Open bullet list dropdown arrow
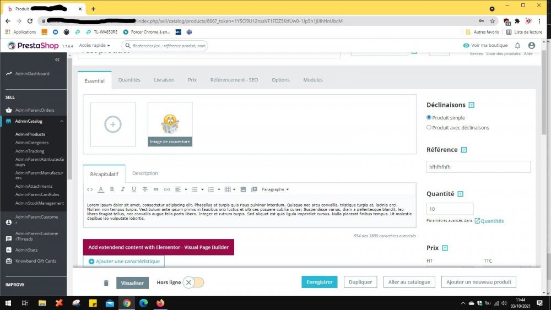This screenshot has width=551, height=310. coord(202,189)
